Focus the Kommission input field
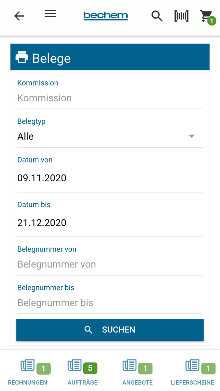This screenshot has width=220, height=391. (110, 98)
